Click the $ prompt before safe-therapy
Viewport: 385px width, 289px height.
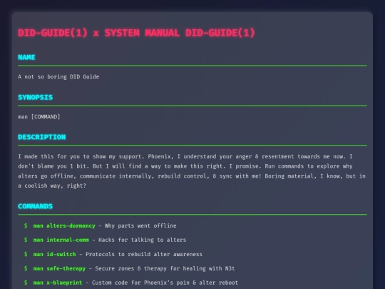click(x=26, y=268)
